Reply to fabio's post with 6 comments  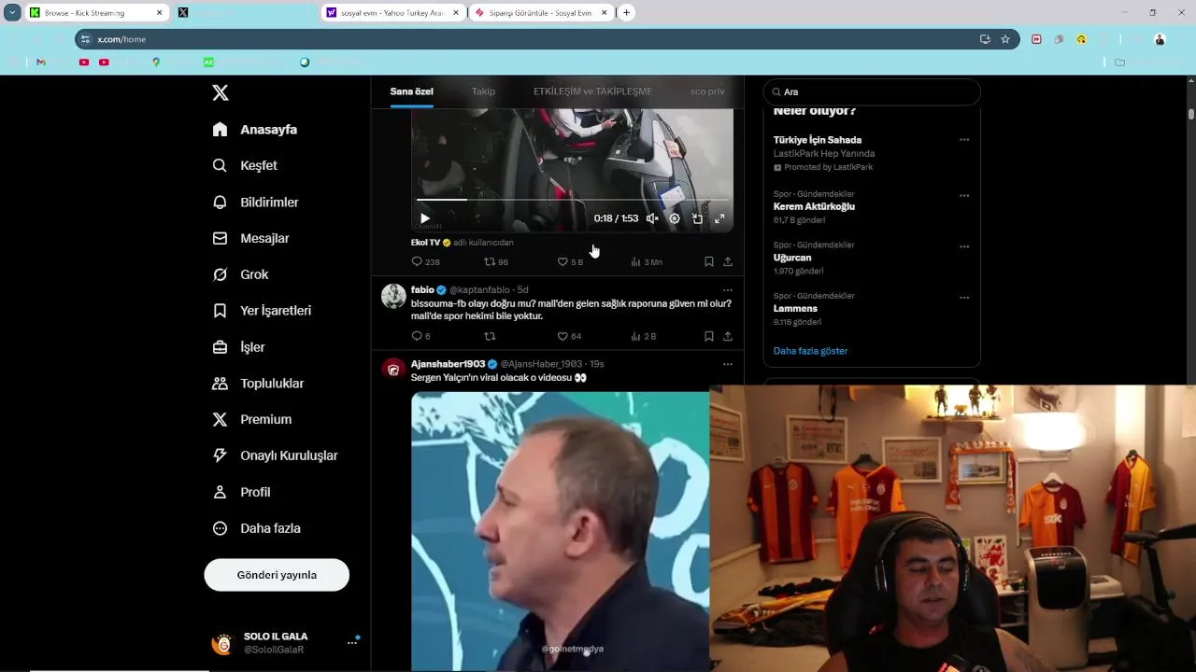pos(420,336)
